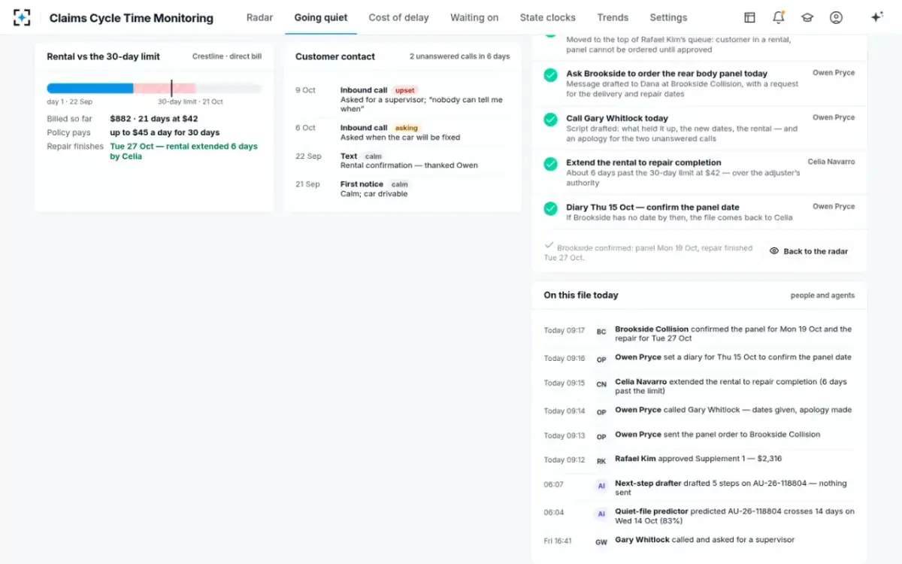Click 'Ask Brookside to order the rear body panel today'

[x=667, y=74]
